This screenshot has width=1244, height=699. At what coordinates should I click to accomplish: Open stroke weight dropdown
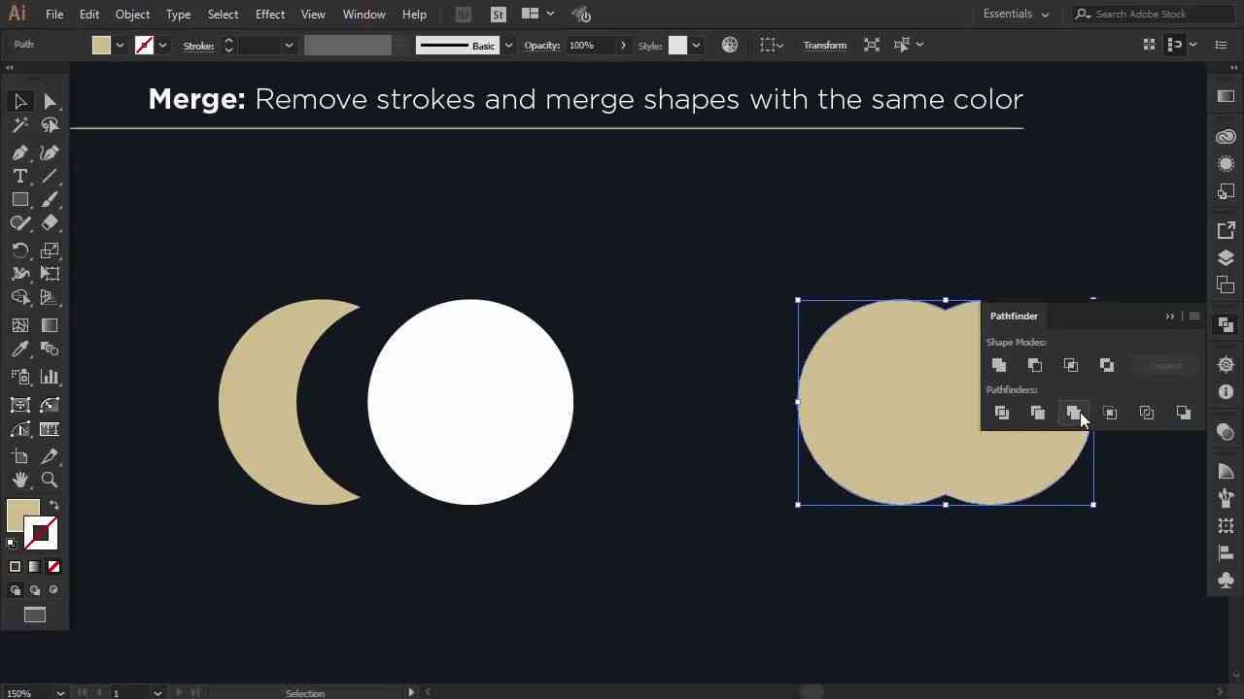(x=289, y=46)
